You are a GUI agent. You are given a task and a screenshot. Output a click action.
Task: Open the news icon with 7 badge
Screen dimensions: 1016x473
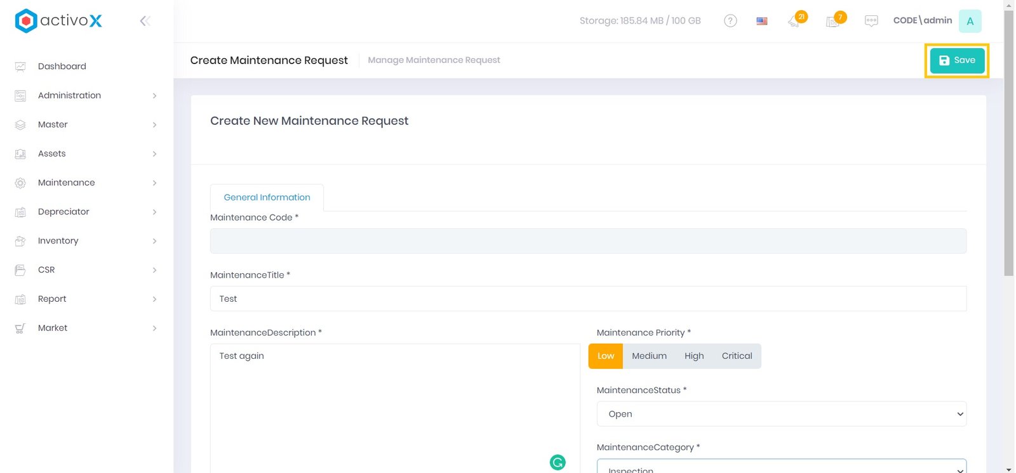tap(832, 22)
